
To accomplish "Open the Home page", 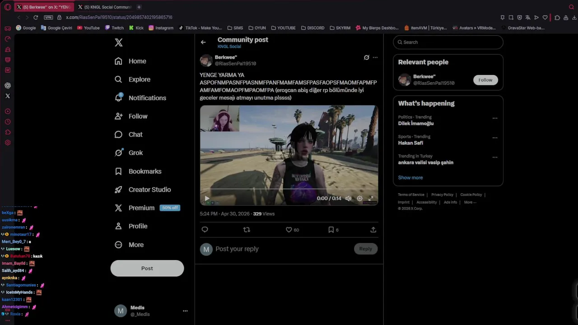I will click(131, 61).
